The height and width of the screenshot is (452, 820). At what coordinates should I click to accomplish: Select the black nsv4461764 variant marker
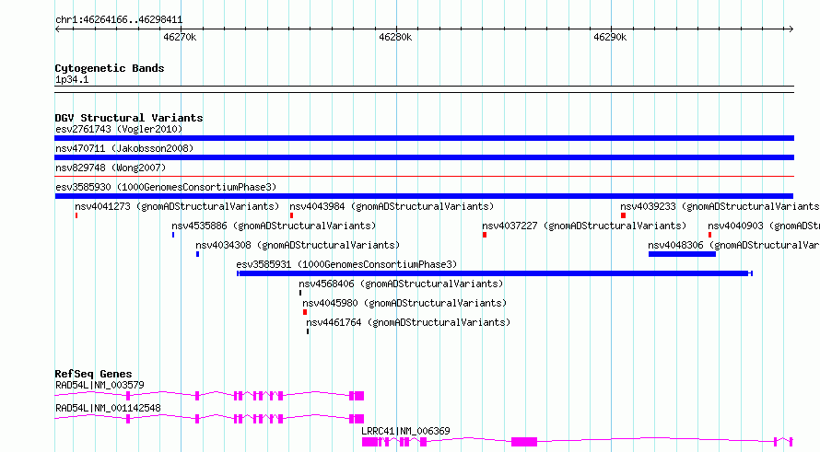pyautogui.click(x=308, y=331)
